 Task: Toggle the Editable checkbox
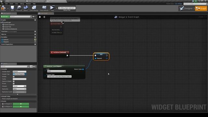[14, 77]
